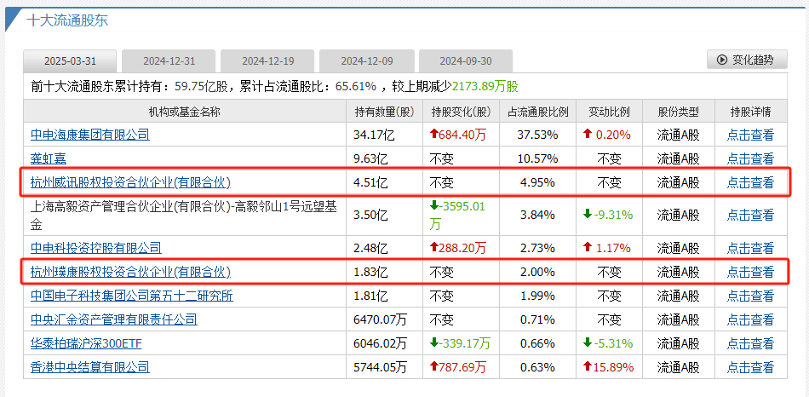This screenshot has width=809, height=397.
Task: Switch to the 2024-12-09 tab
Action: [x=367, y=61]
